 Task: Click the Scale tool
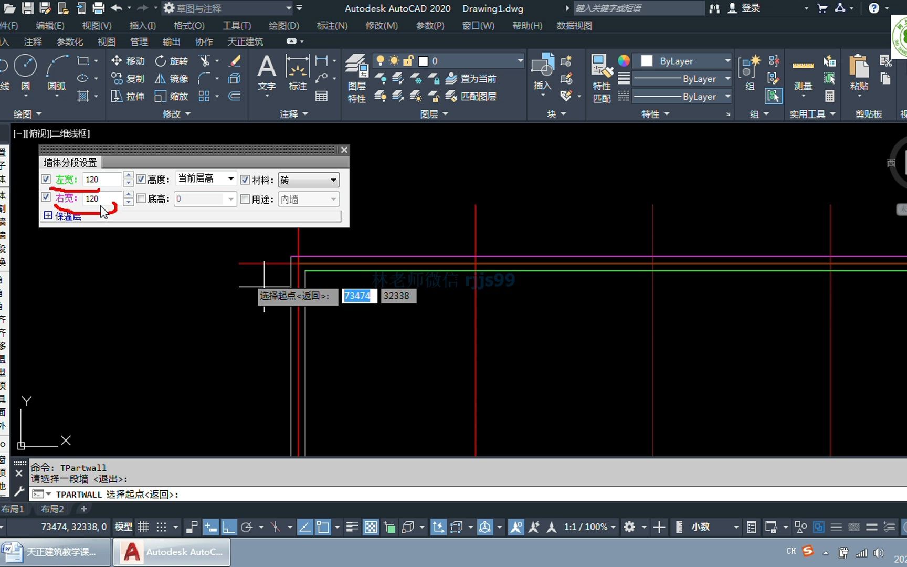pos(171,96)
